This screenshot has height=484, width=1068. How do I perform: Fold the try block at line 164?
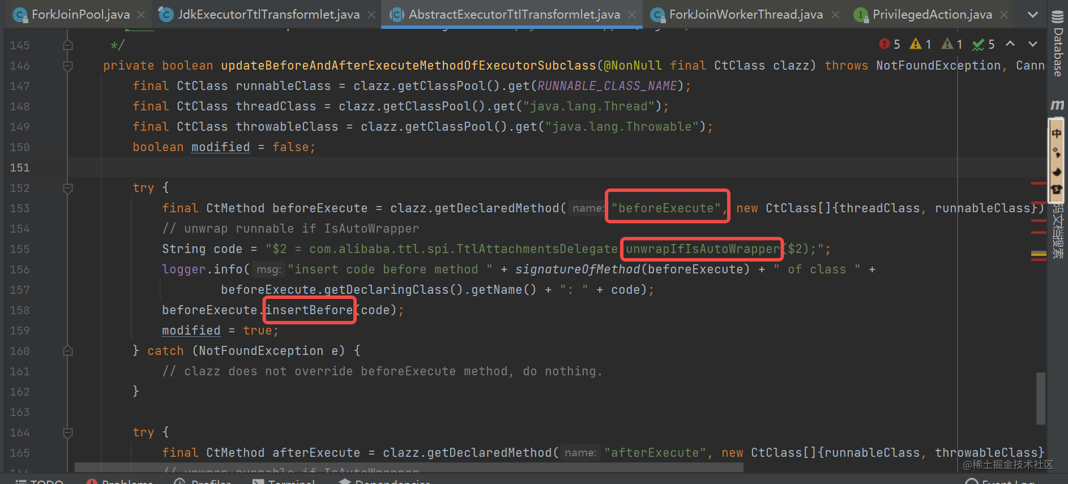68,432
